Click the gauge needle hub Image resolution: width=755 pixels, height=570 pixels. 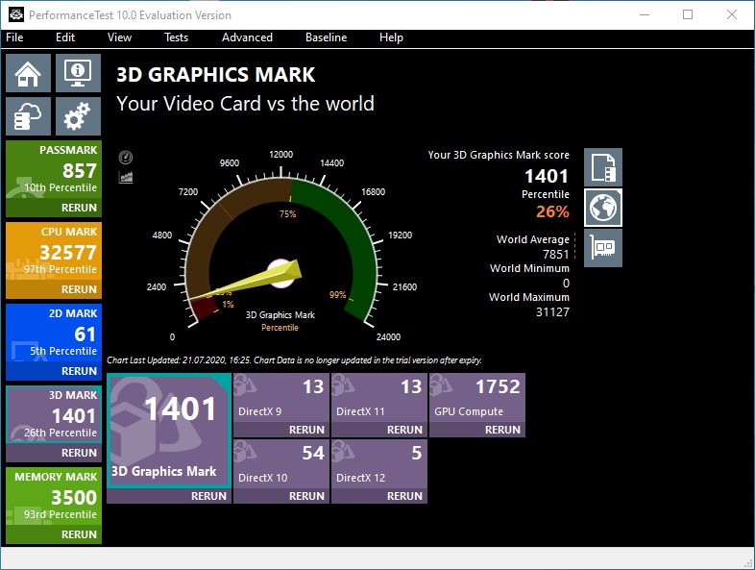tap(281, 274)
